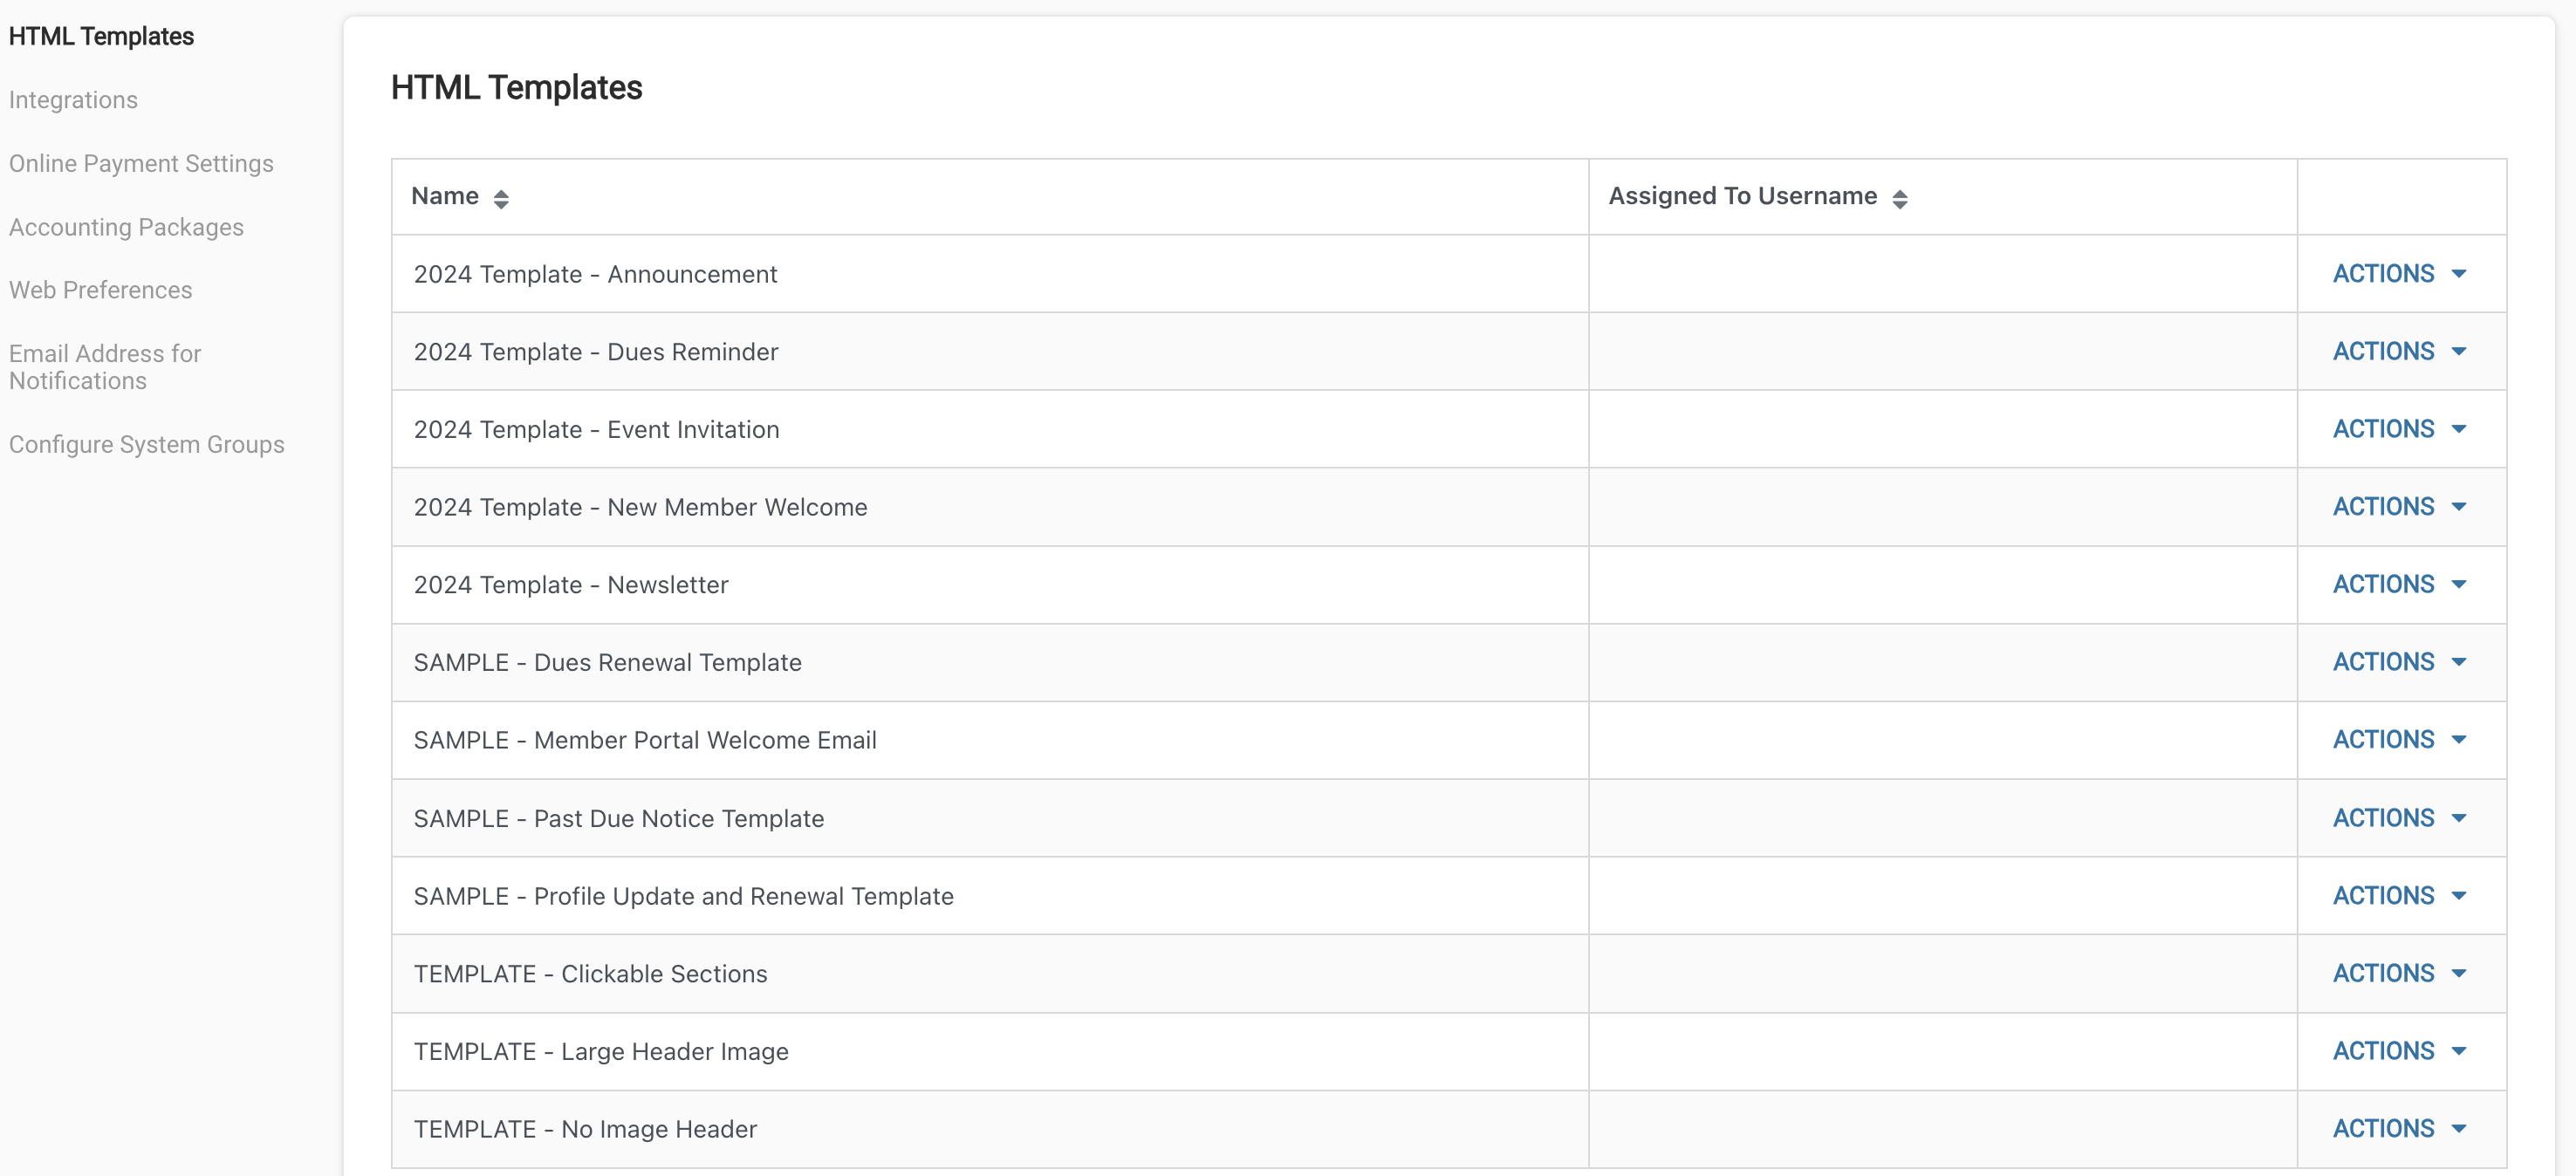Expand Actions for 2024 Template - Dues Reminder
Screen dimensions: 2576x1176
pos(2398,352)
